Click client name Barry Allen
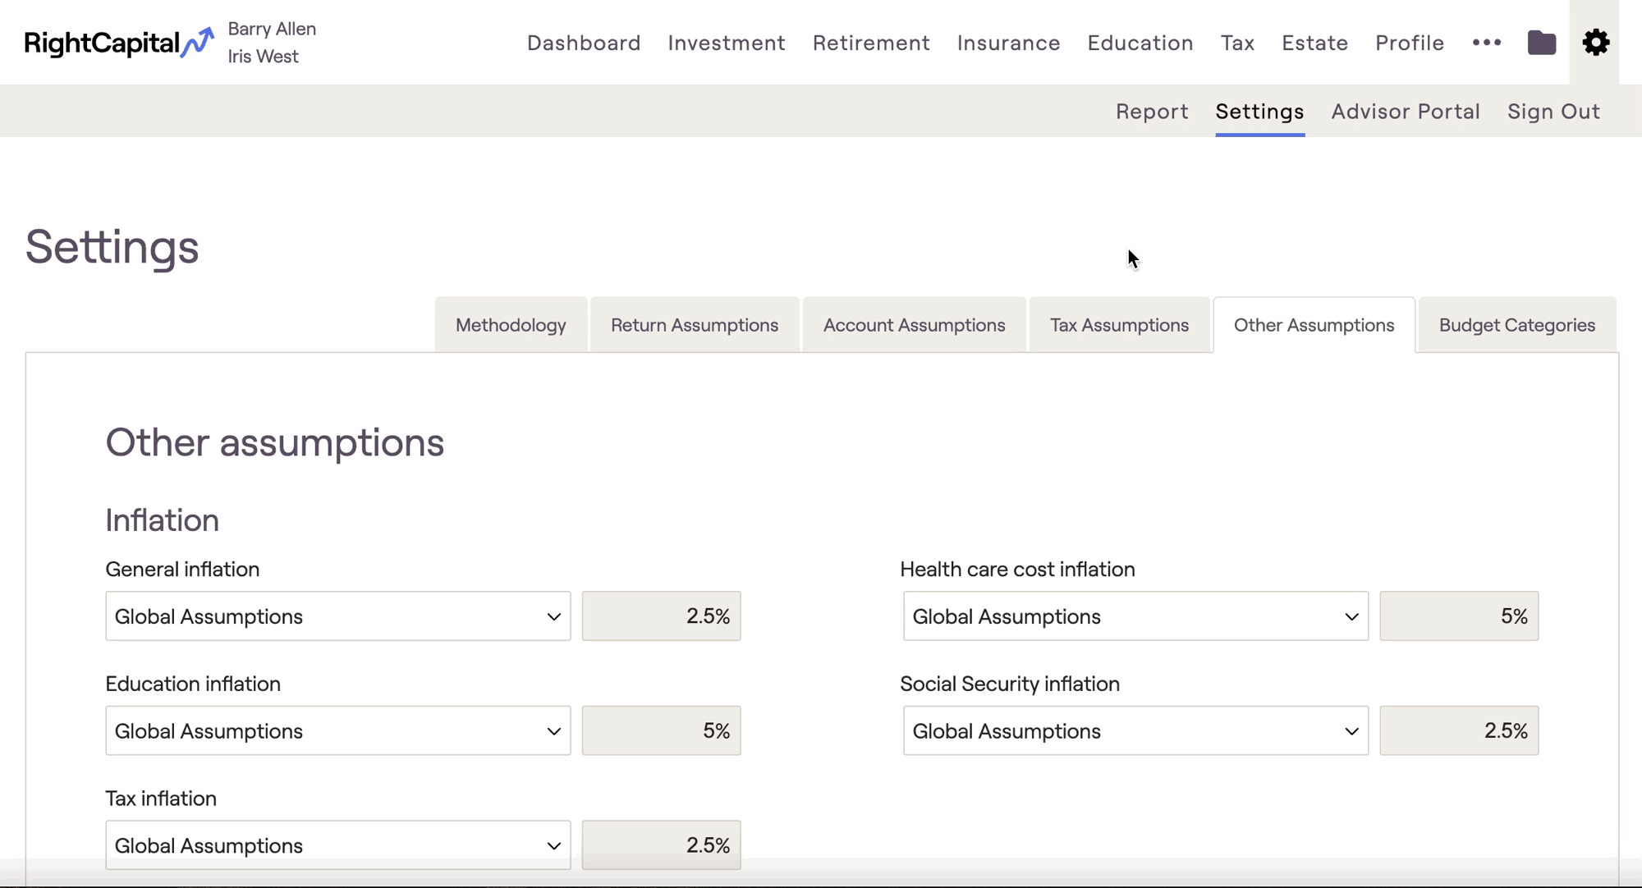This screenshot has width=1642, height=888. point(272,29)
